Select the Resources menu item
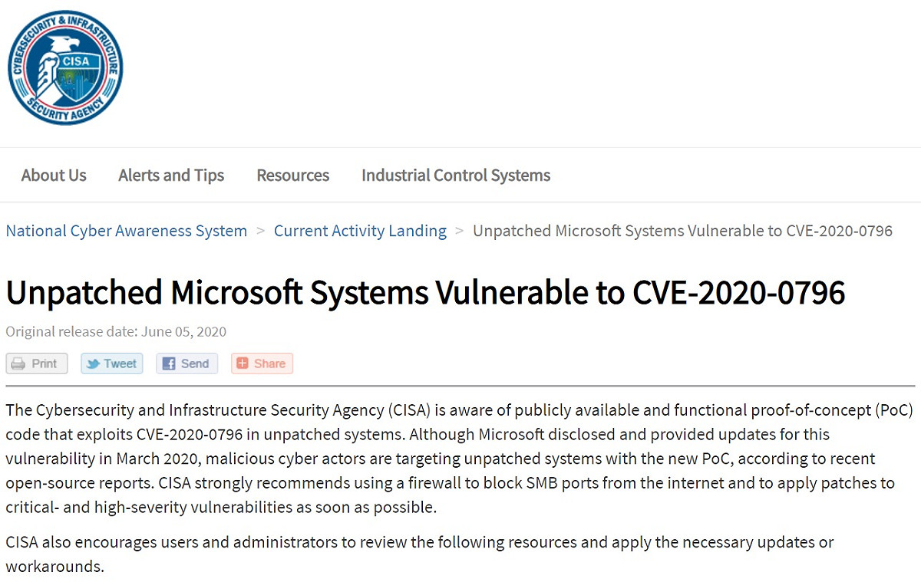The width and height of the screenshot is (921, 582). pos(293,175)
